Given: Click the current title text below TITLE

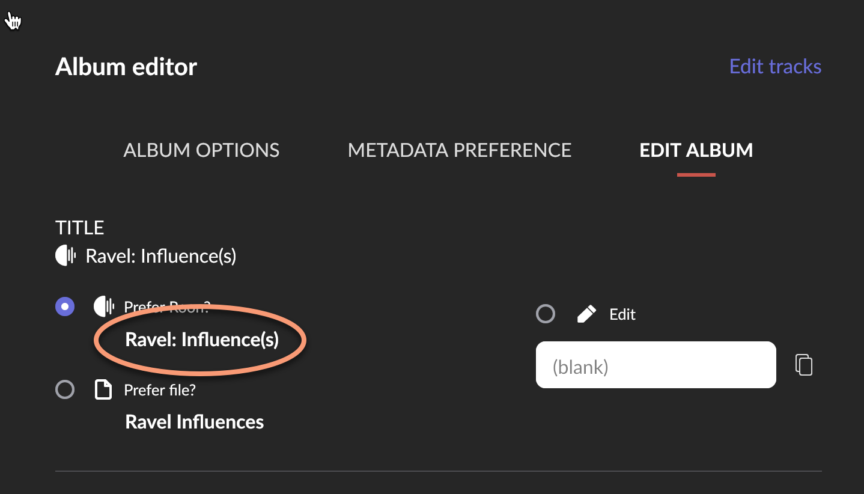Looking at the screenshot, I should (x=161, y=257).
